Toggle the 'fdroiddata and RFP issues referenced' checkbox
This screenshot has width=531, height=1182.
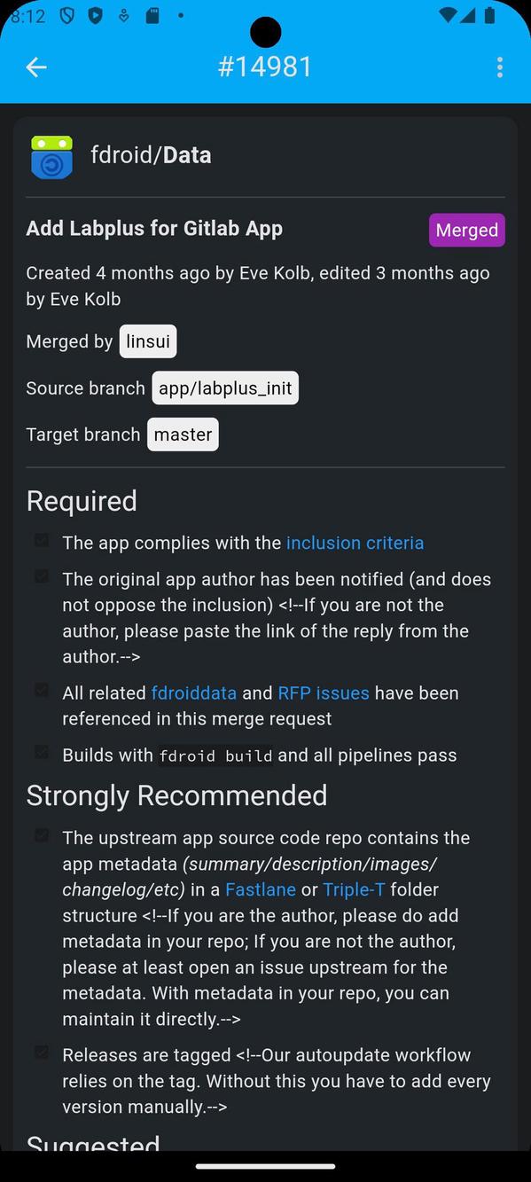tap(41, 690)
